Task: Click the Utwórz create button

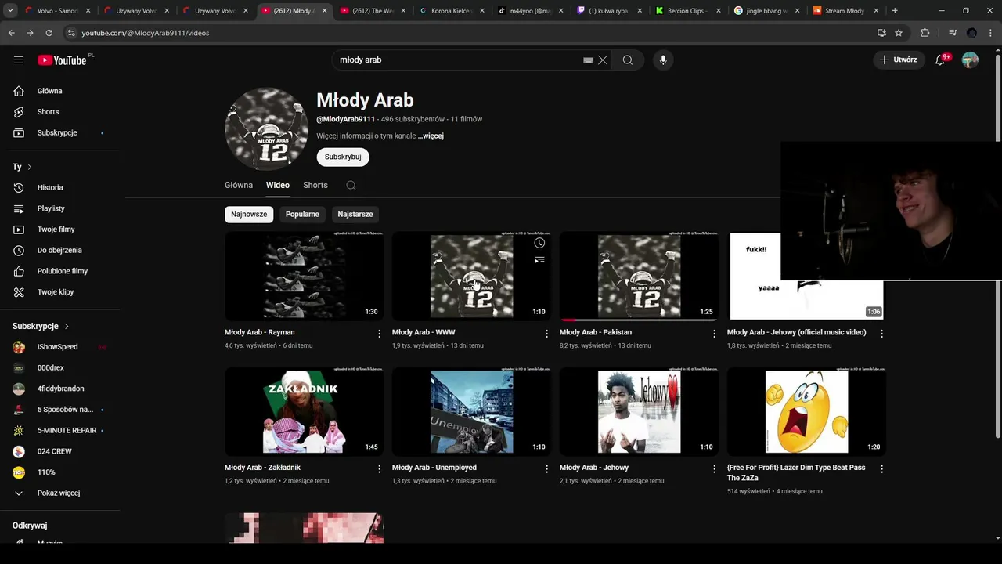Action: point(899,60)
